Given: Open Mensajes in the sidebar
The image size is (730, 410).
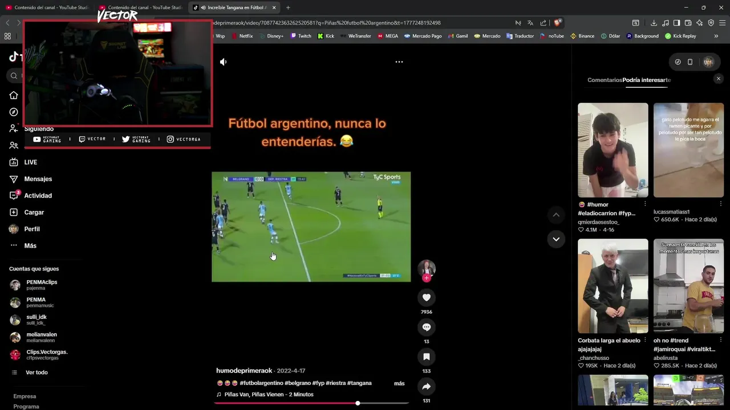Looking at the screenshot, I should point(38,179).
